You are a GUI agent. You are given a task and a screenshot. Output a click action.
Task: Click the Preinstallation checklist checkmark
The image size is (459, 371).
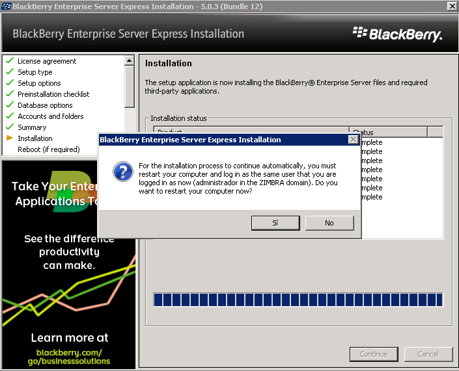[10, 94]
